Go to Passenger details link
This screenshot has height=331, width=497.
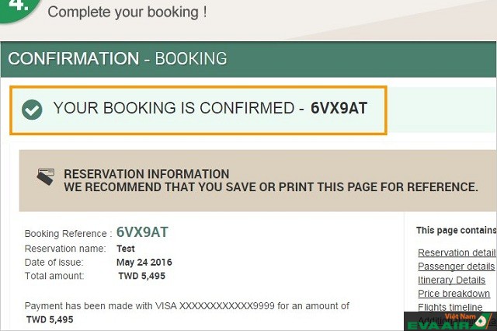(457, 267)
